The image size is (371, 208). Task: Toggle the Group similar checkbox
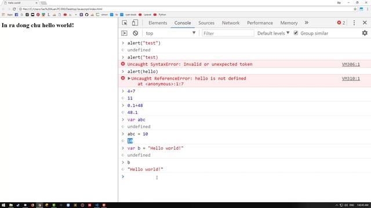296,33
